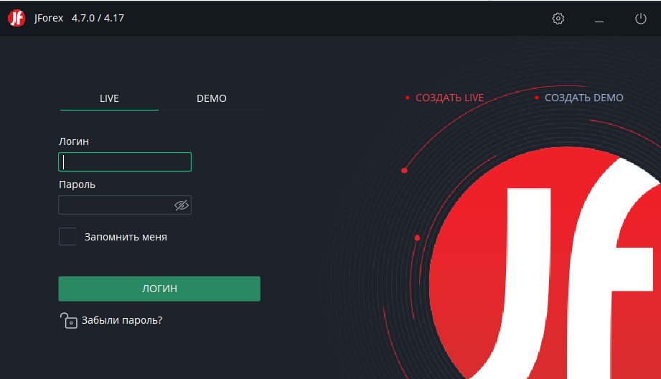
Task: Click the open padlock icon
Action: click(x=68, y=320)
